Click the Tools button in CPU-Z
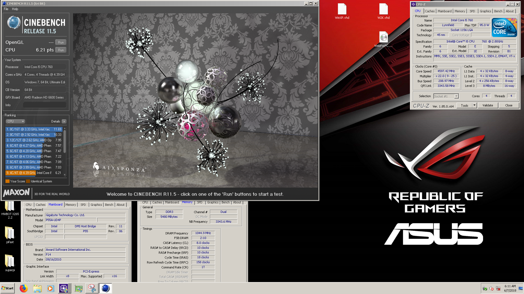The width and height of the screenshot is (524, 294). click(465, 105)
